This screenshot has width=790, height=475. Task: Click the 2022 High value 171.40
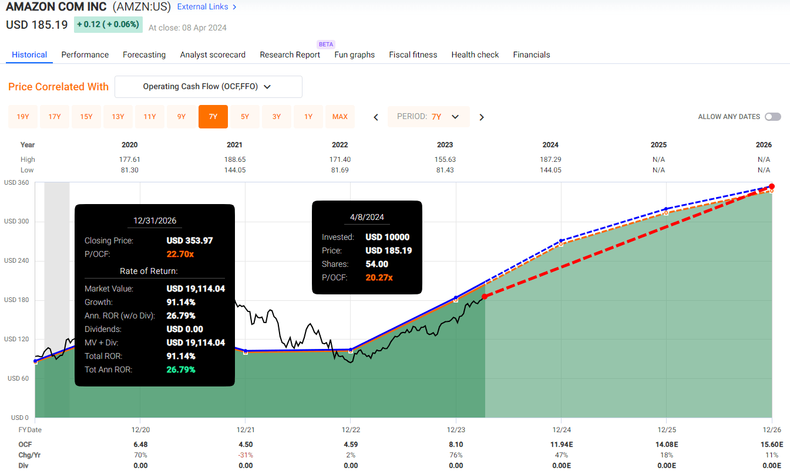tap(339, 160)
